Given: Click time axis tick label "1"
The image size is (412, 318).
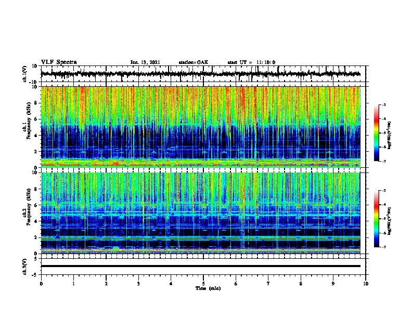Looking at the screenshot, I should pyautogui.click(x=73, y=284).
